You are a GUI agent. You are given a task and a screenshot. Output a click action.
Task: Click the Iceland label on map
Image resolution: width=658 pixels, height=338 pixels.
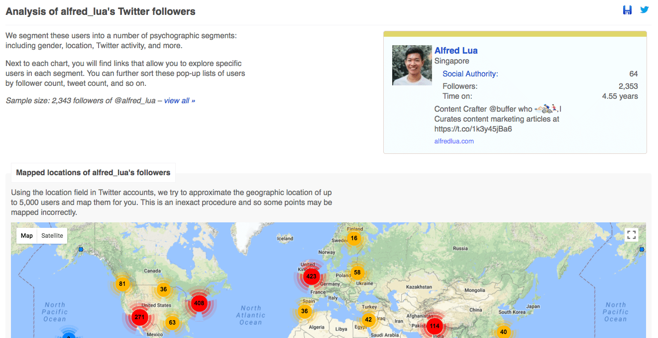tap(285, 238)
